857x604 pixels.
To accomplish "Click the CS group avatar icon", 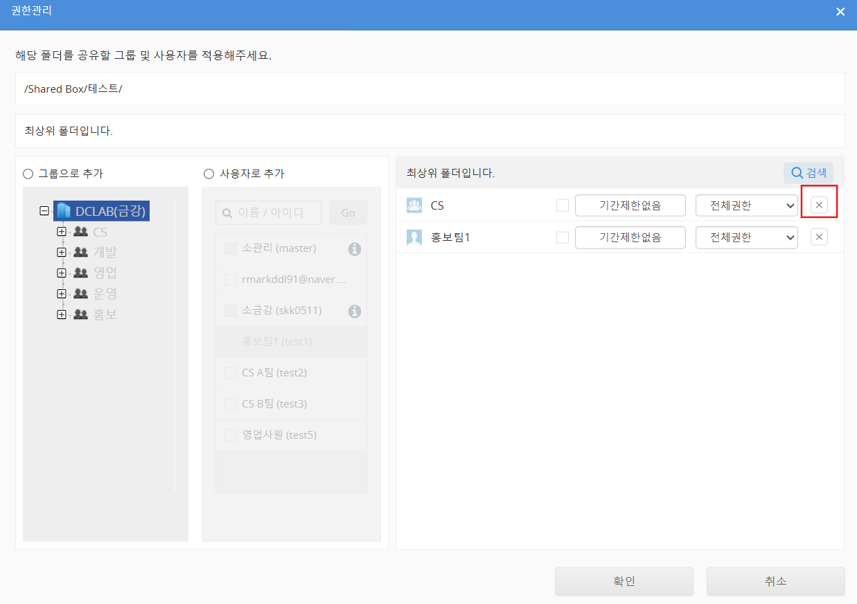I will click(414, 205).
